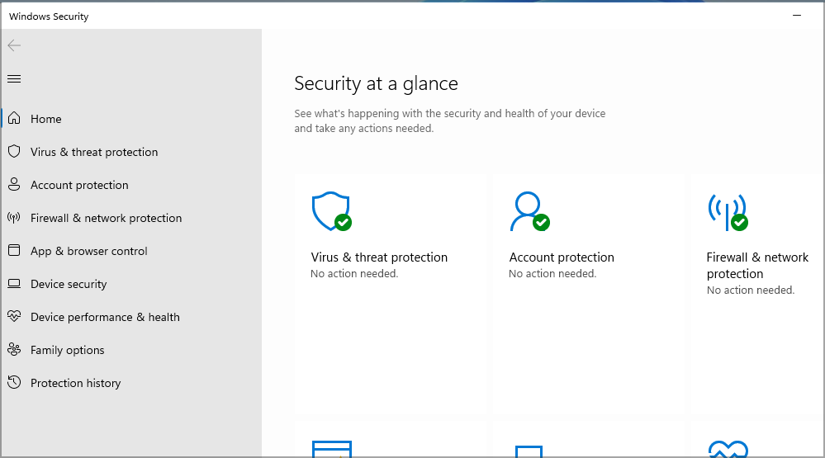
Task: Click the Home house icon
Action: (x=14, y=118)
